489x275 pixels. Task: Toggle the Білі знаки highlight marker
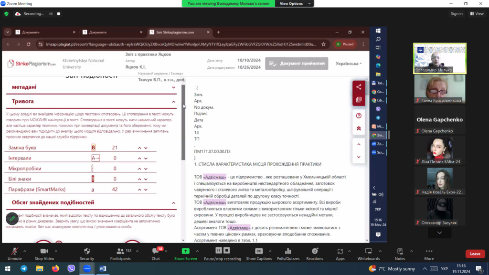pos(93,179)
